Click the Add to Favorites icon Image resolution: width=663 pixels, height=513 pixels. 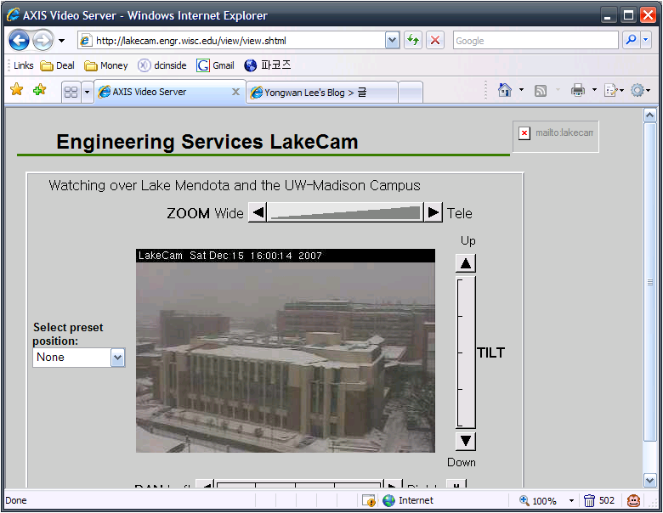click(x=39, y=89)
